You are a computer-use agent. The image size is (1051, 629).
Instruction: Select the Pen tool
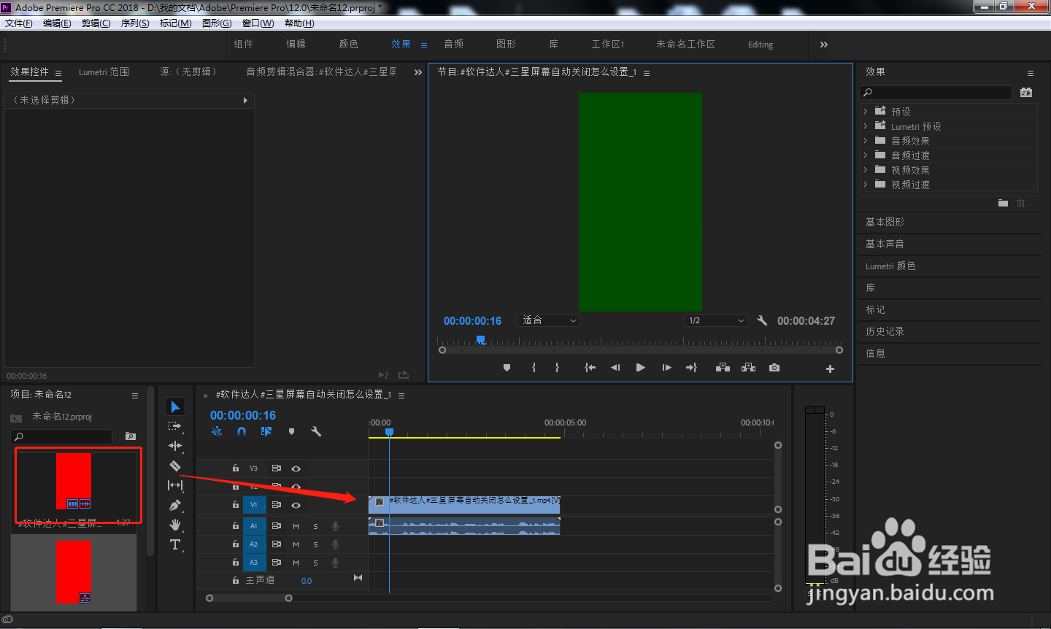click(175, 505)
